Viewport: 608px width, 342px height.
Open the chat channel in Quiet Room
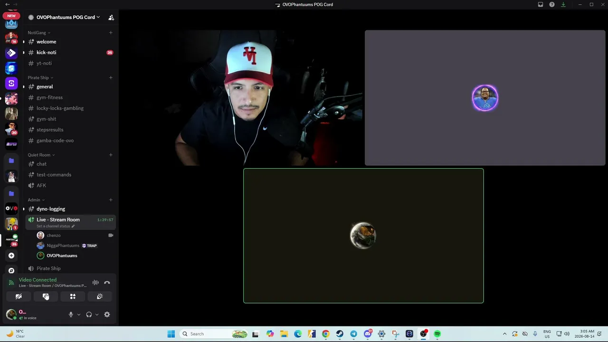(x=70, y=164)
